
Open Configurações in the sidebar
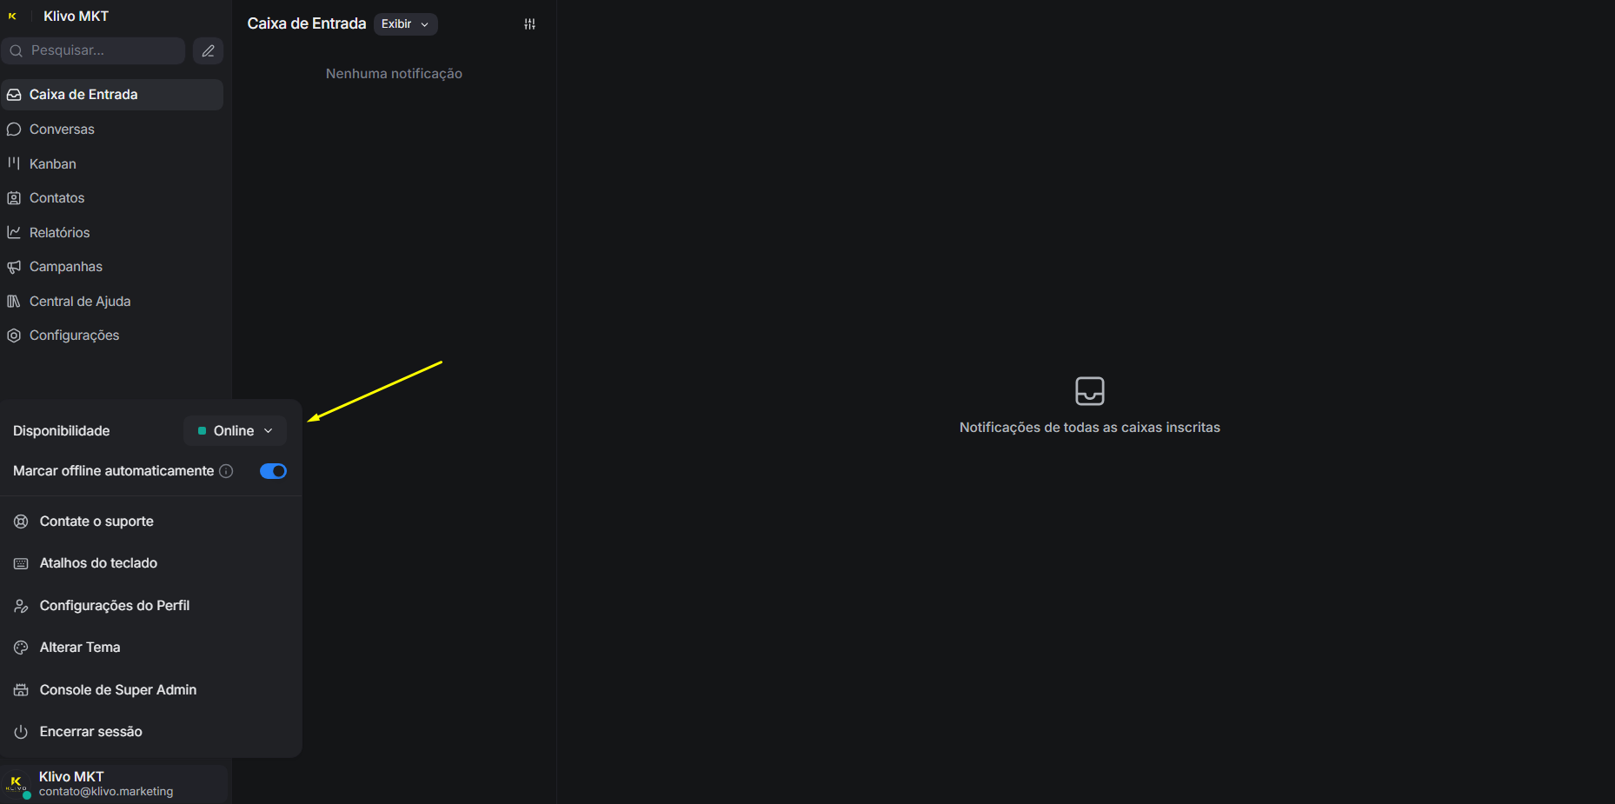(x=112, y=336)
